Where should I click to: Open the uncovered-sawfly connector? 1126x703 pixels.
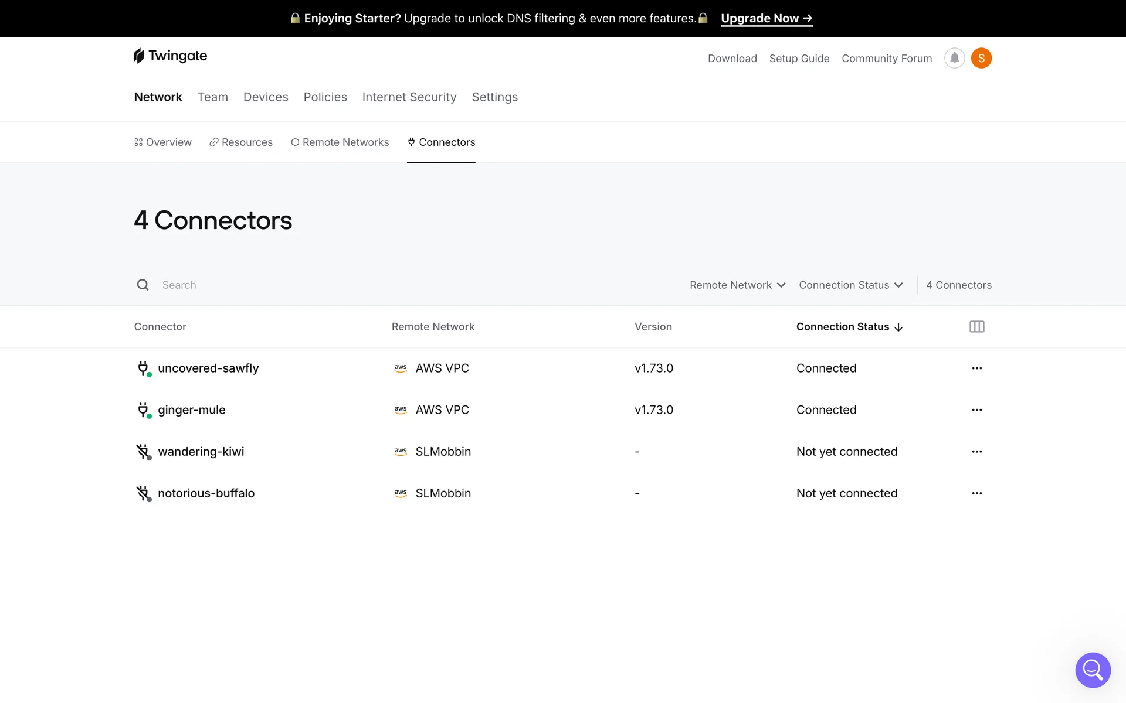[208, 368]
